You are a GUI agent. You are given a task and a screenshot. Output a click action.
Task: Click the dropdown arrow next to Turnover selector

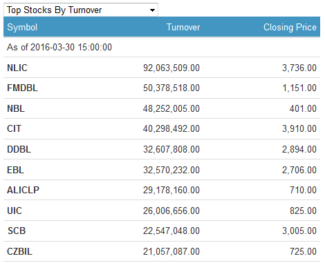pyautogui.click(x=152, y=10)
